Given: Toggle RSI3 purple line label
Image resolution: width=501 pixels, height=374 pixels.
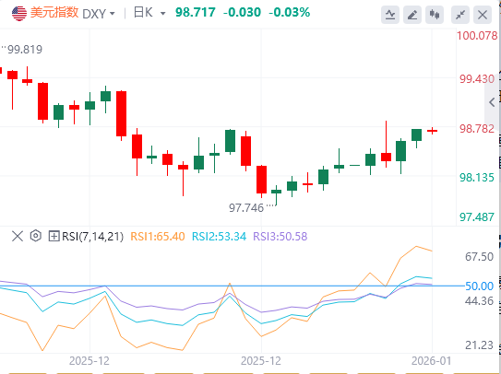Looking at the screenshot, I should click(x=280, y=237).
